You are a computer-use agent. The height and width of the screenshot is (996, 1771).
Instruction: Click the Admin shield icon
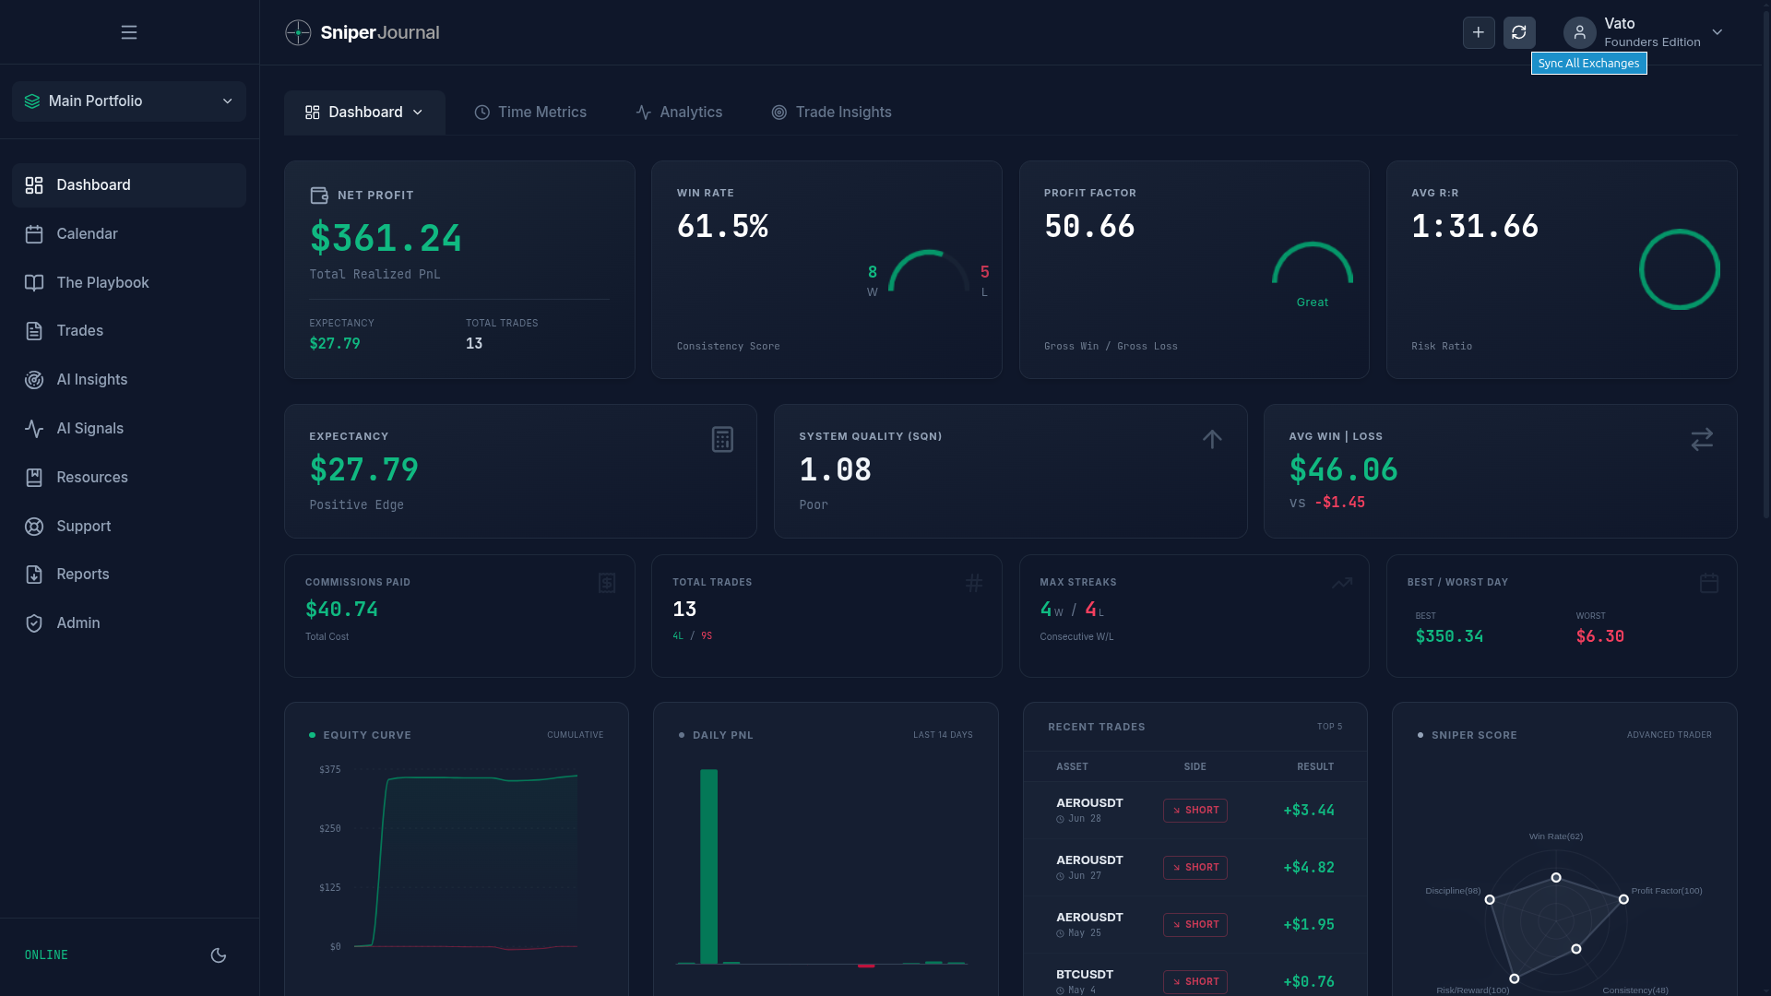(x=34, y=623)
